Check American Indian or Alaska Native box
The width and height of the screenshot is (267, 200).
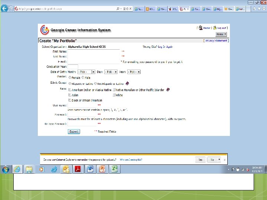[x=70, y=90]
